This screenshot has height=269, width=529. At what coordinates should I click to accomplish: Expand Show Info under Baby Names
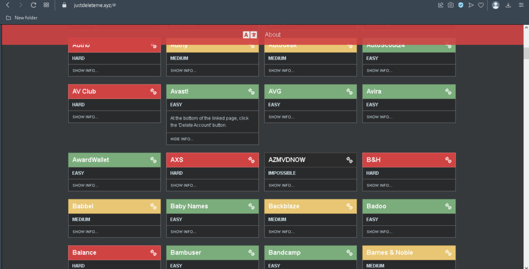pyautogui.click(x=183, y=232)
